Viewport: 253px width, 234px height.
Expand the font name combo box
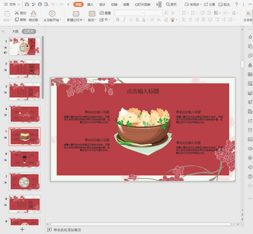(x=144, y=13)
